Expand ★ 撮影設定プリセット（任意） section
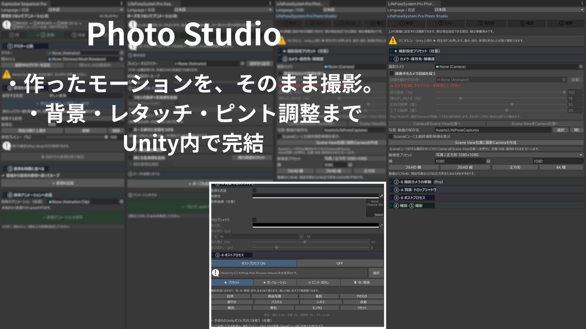Viewport: 586px width, 329px height. tap(486, 51)
